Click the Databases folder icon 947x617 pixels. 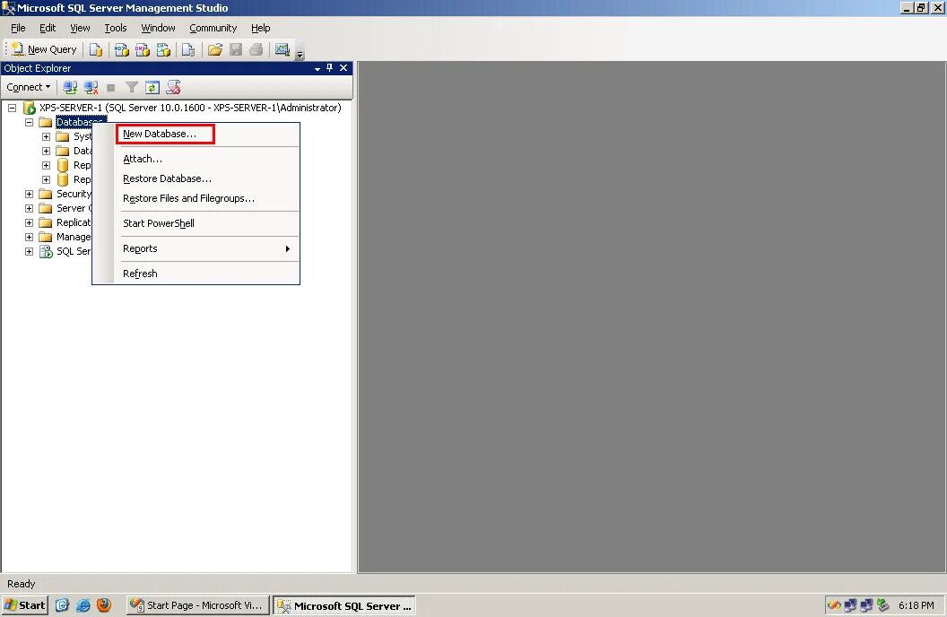click(x=46, y=123)
